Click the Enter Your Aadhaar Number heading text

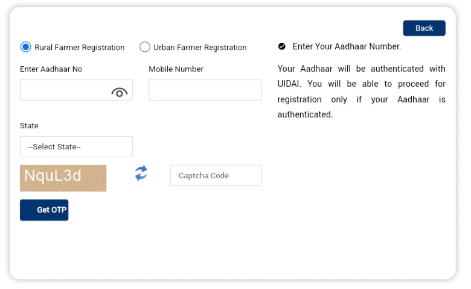pyautogui.click(x=347, y=46)
